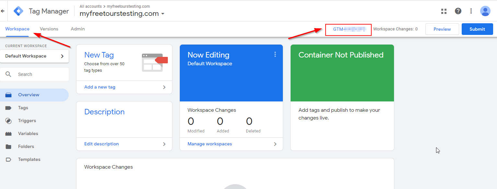Click the CURRENT WORKSPACE label

pos(26,46)
